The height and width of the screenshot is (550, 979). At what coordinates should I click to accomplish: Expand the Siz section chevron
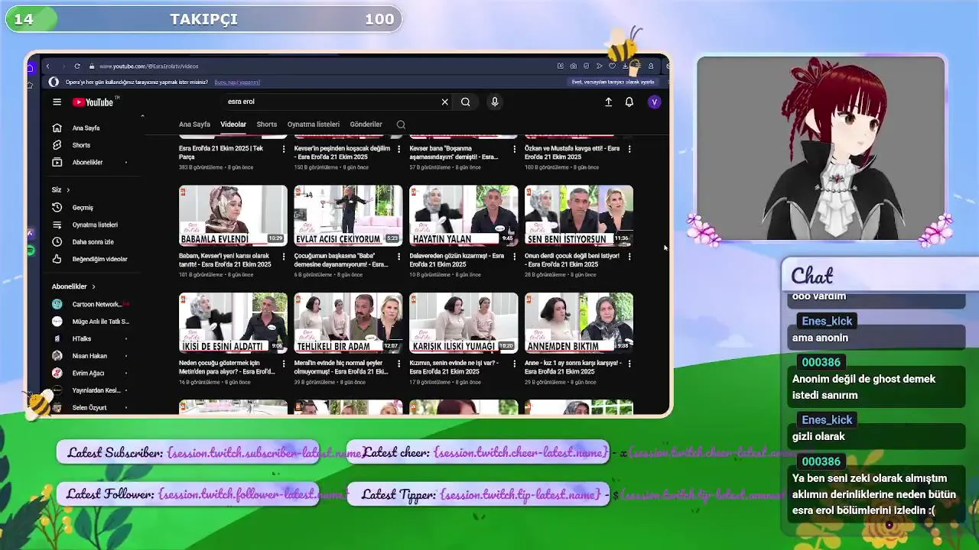(x=68, y=189)
